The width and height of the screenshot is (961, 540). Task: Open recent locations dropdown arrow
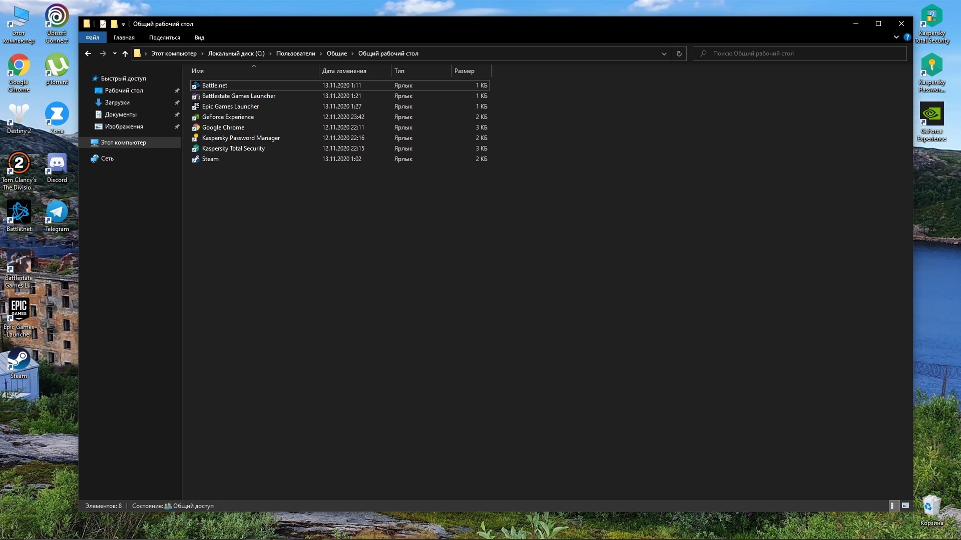click(x=115, y=53)
